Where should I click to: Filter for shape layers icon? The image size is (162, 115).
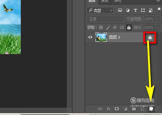coord(143,10)
